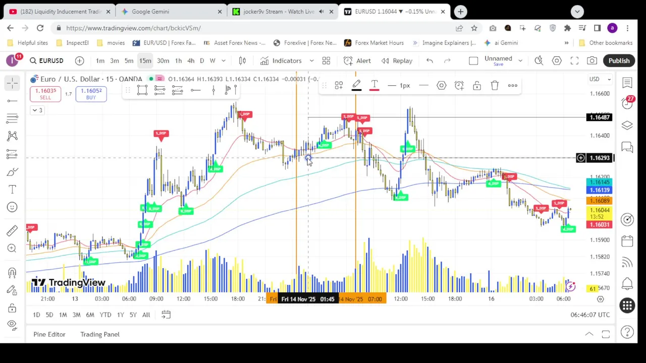Toggle lock all drawings

pos(12,308)
